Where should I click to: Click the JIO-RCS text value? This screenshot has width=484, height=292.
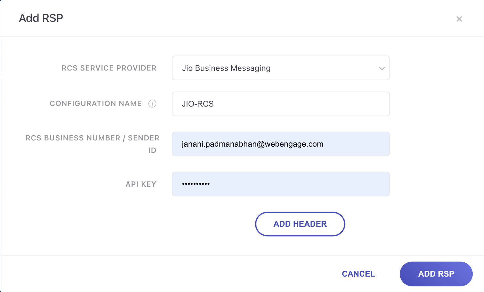point(198,104)
